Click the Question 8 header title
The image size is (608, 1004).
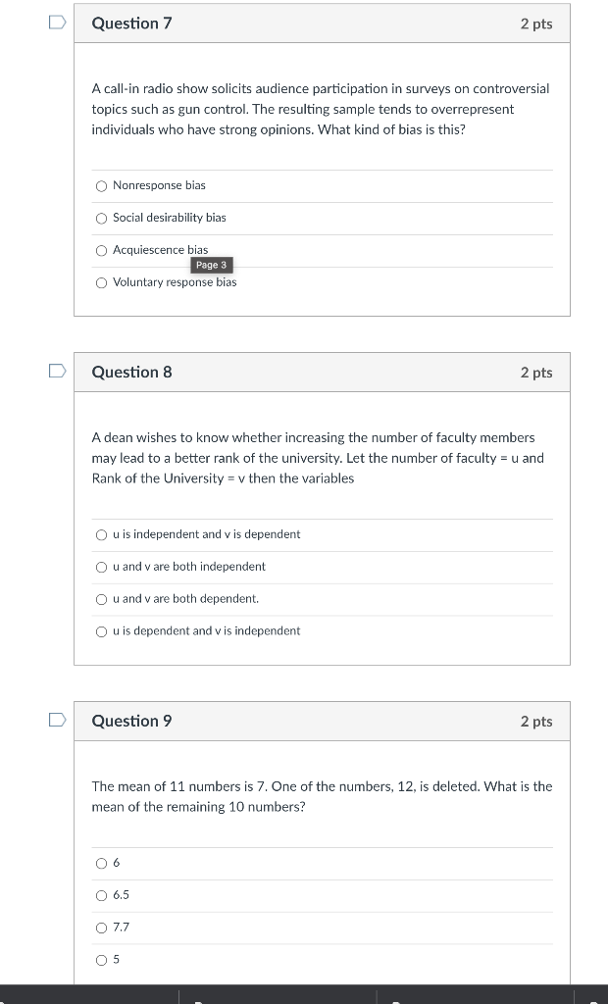click(x=132, y=372)
